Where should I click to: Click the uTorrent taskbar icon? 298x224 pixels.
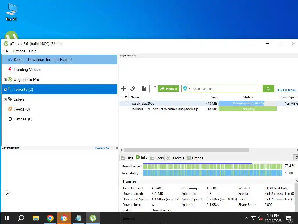click(93, 218)
